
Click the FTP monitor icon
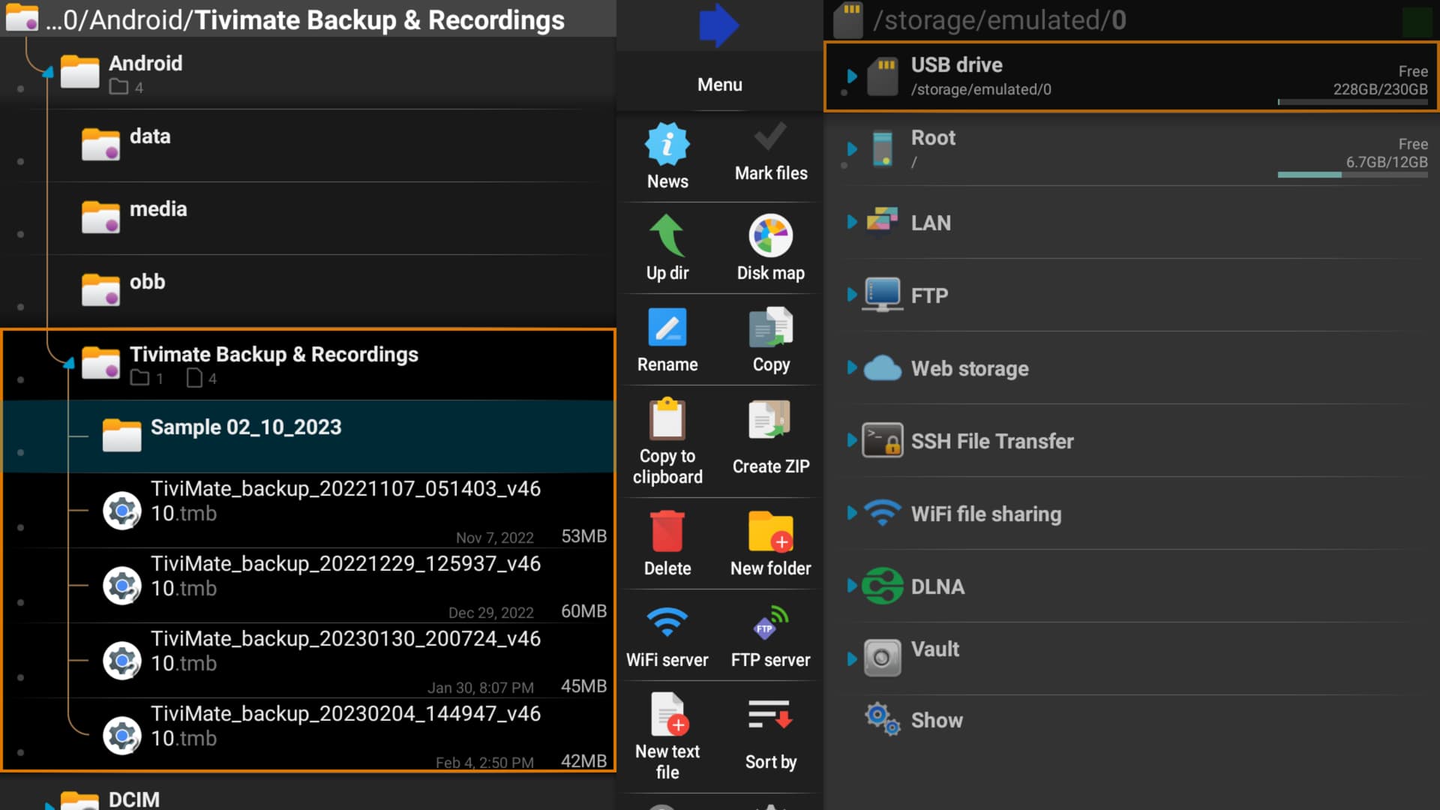[882, 295]
